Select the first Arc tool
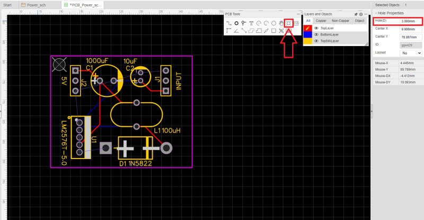Image resolution: width=424 pixels, height=220 pixels. click(259, 23)
